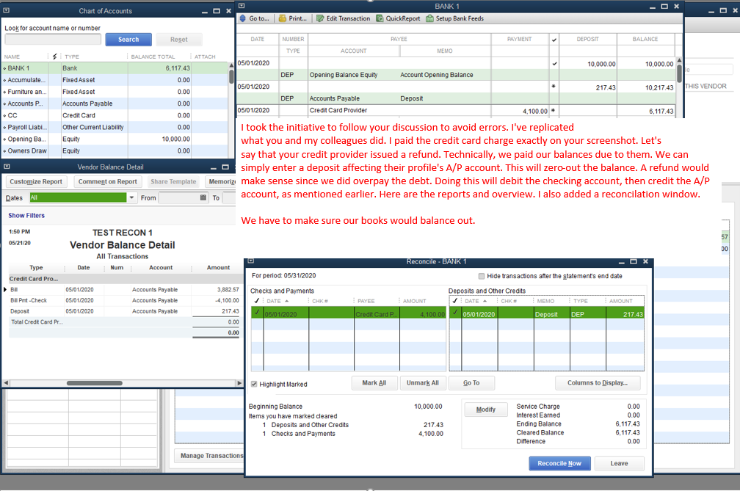Click the calendar icon beside From date field
Screen dimensions: 740x491
click(x=203, y=197)
